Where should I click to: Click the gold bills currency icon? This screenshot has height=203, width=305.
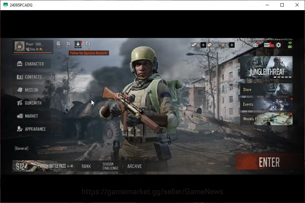222,45
